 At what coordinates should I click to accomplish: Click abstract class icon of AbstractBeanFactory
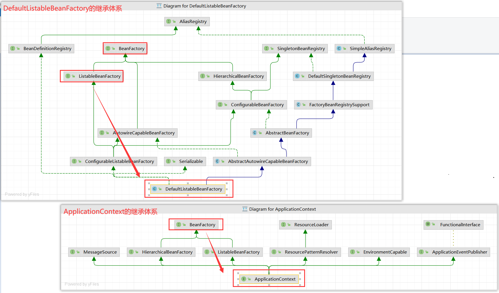click(255, 133)
